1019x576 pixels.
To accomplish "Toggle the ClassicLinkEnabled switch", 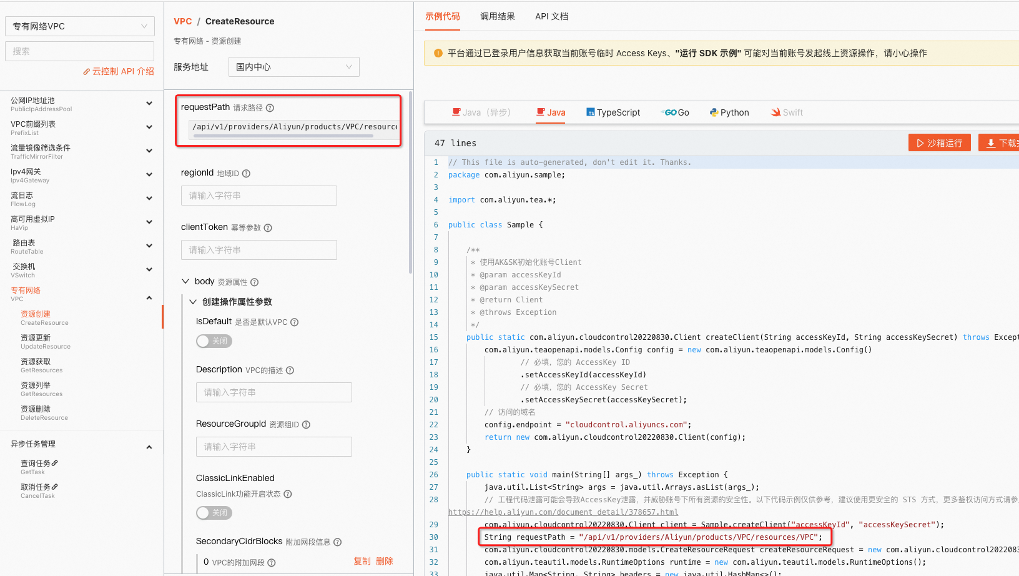I will 214,513.
